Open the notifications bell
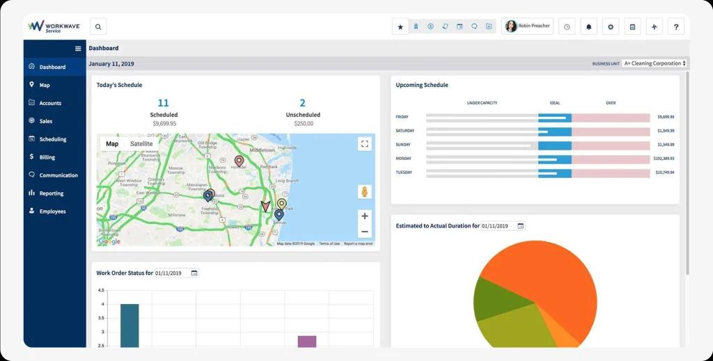 point(588,27)
